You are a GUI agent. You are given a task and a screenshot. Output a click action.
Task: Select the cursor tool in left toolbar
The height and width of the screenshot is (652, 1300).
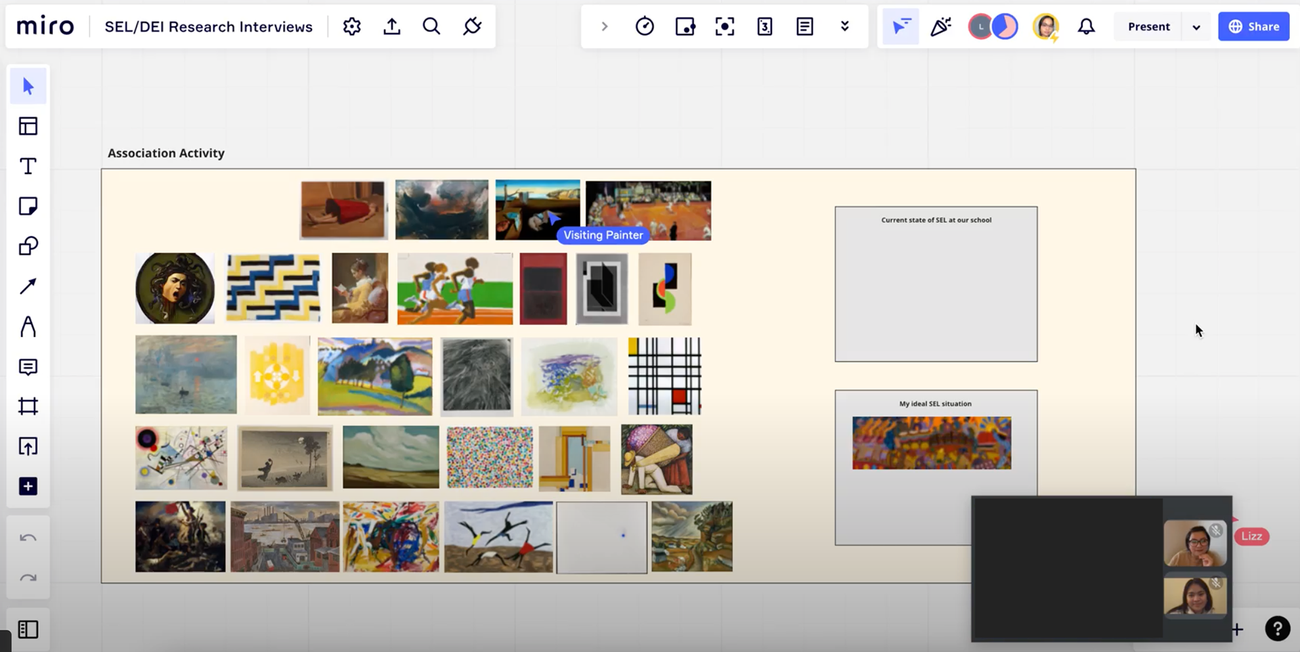click(28, 87)
